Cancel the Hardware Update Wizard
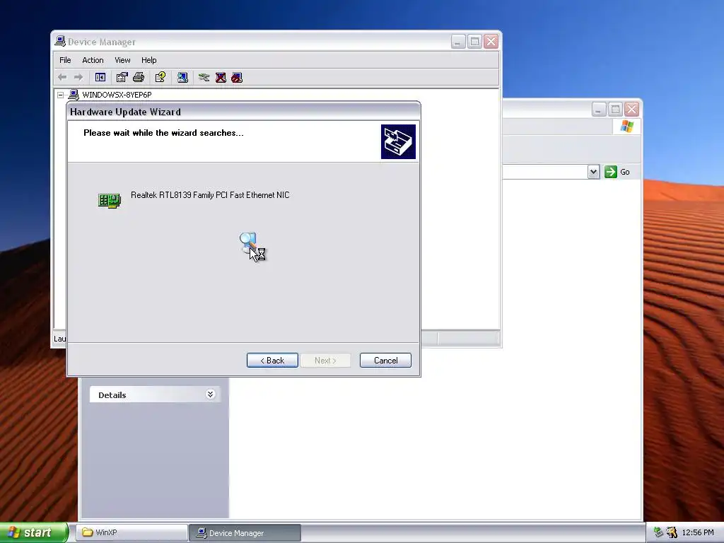This screenshot has height=543, width=724. pos(385,360)
